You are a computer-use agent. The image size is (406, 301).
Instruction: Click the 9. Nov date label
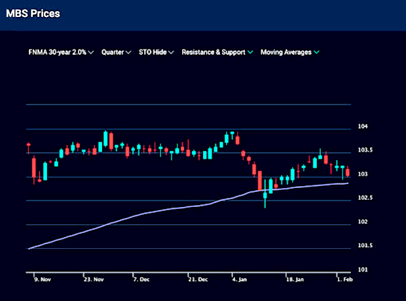[x=41, y=279]
